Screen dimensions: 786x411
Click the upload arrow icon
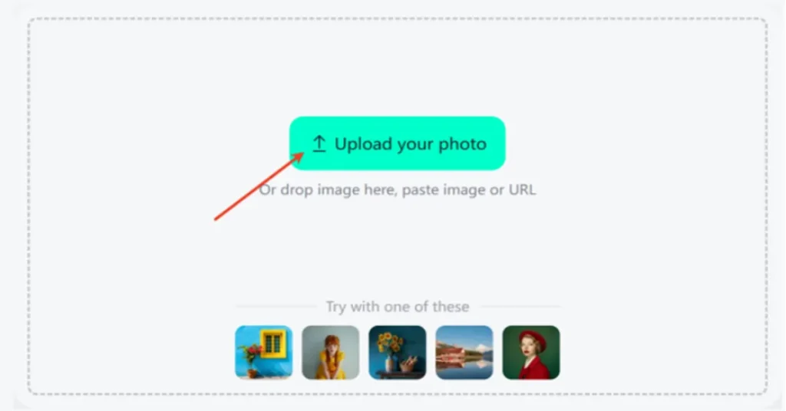click(319, 143)
